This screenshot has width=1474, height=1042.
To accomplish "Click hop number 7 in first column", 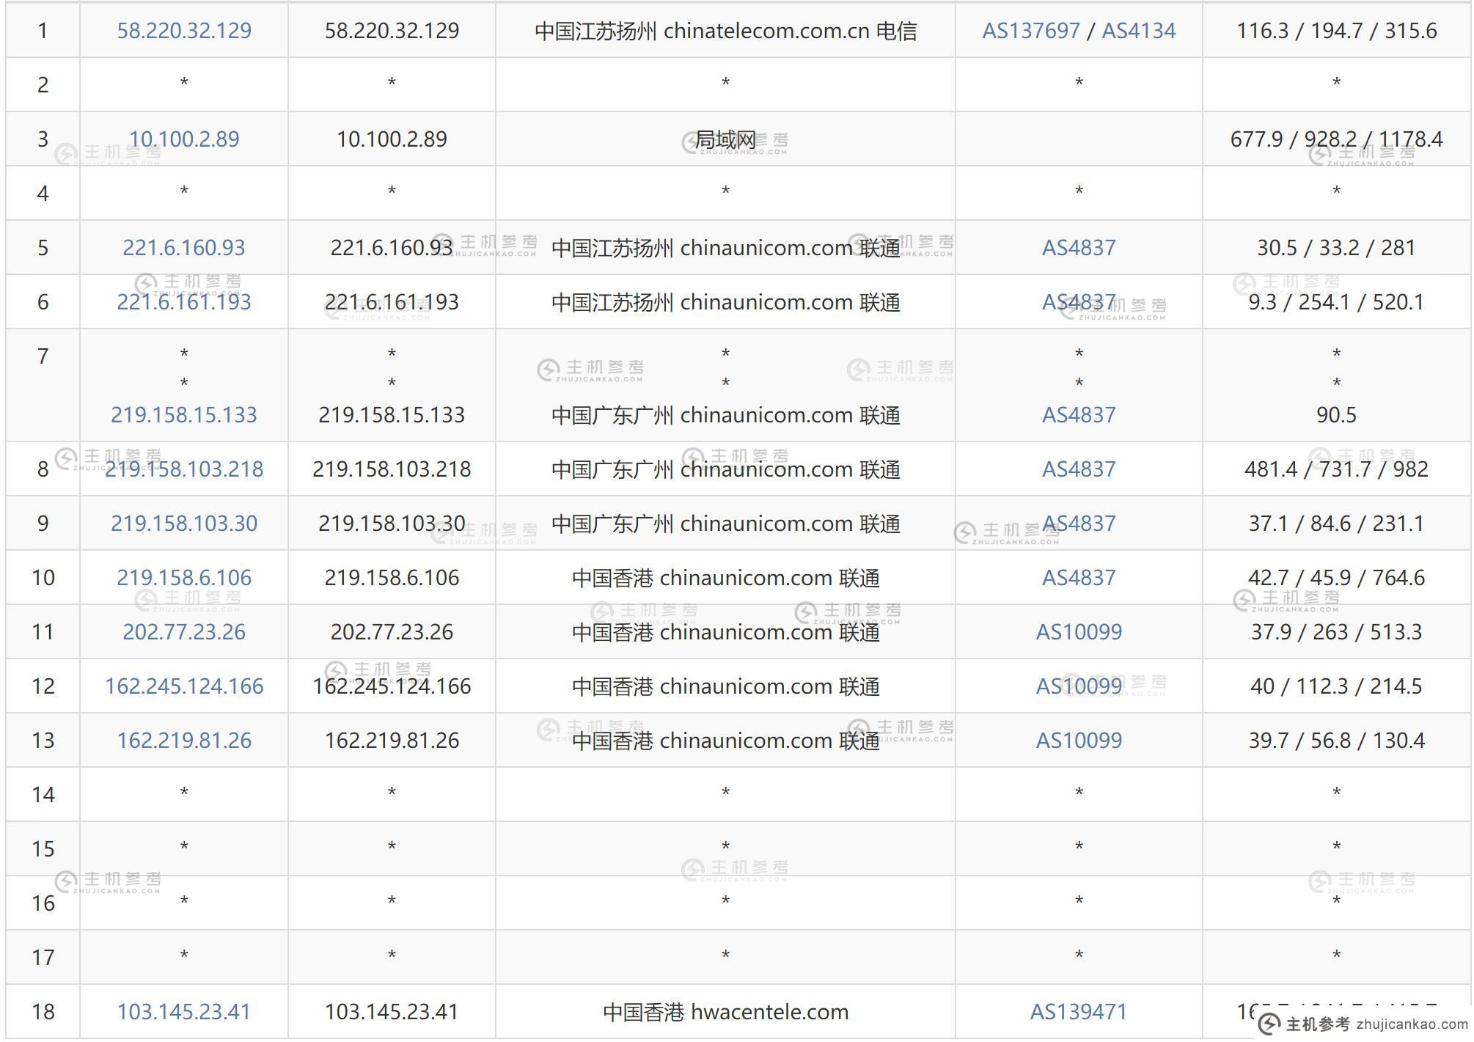I will click(43, 356).
